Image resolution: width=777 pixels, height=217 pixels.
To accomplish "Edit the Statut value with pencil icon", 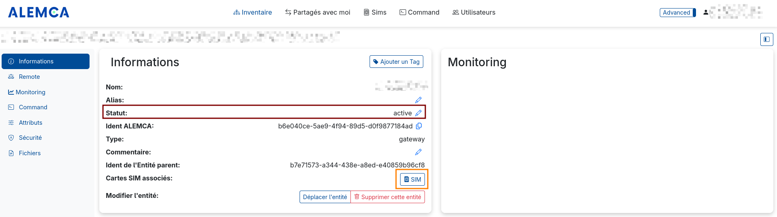I will point(418,113).
